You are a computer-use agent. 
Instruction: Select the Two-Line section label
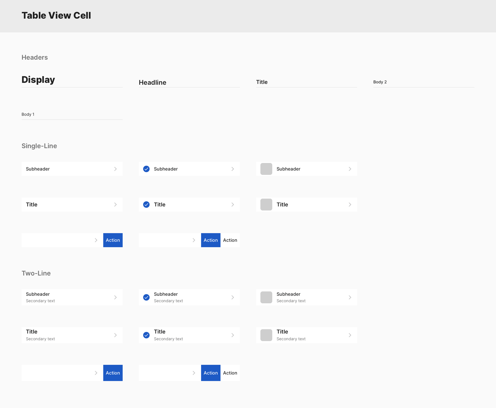[x=36, y=273]
